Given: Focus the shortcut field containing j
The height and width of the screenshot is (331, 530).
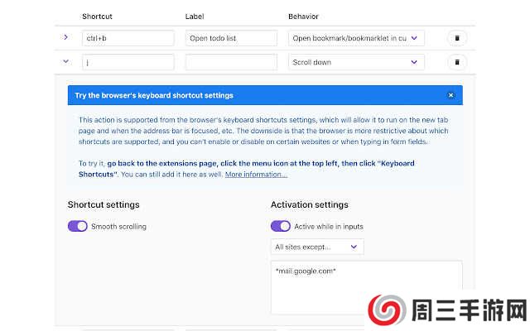Looking at the screenshot, I should (128, 62).
